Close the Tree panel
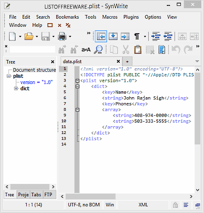This screenshot has width=204, height=213. tap(53, 62)
